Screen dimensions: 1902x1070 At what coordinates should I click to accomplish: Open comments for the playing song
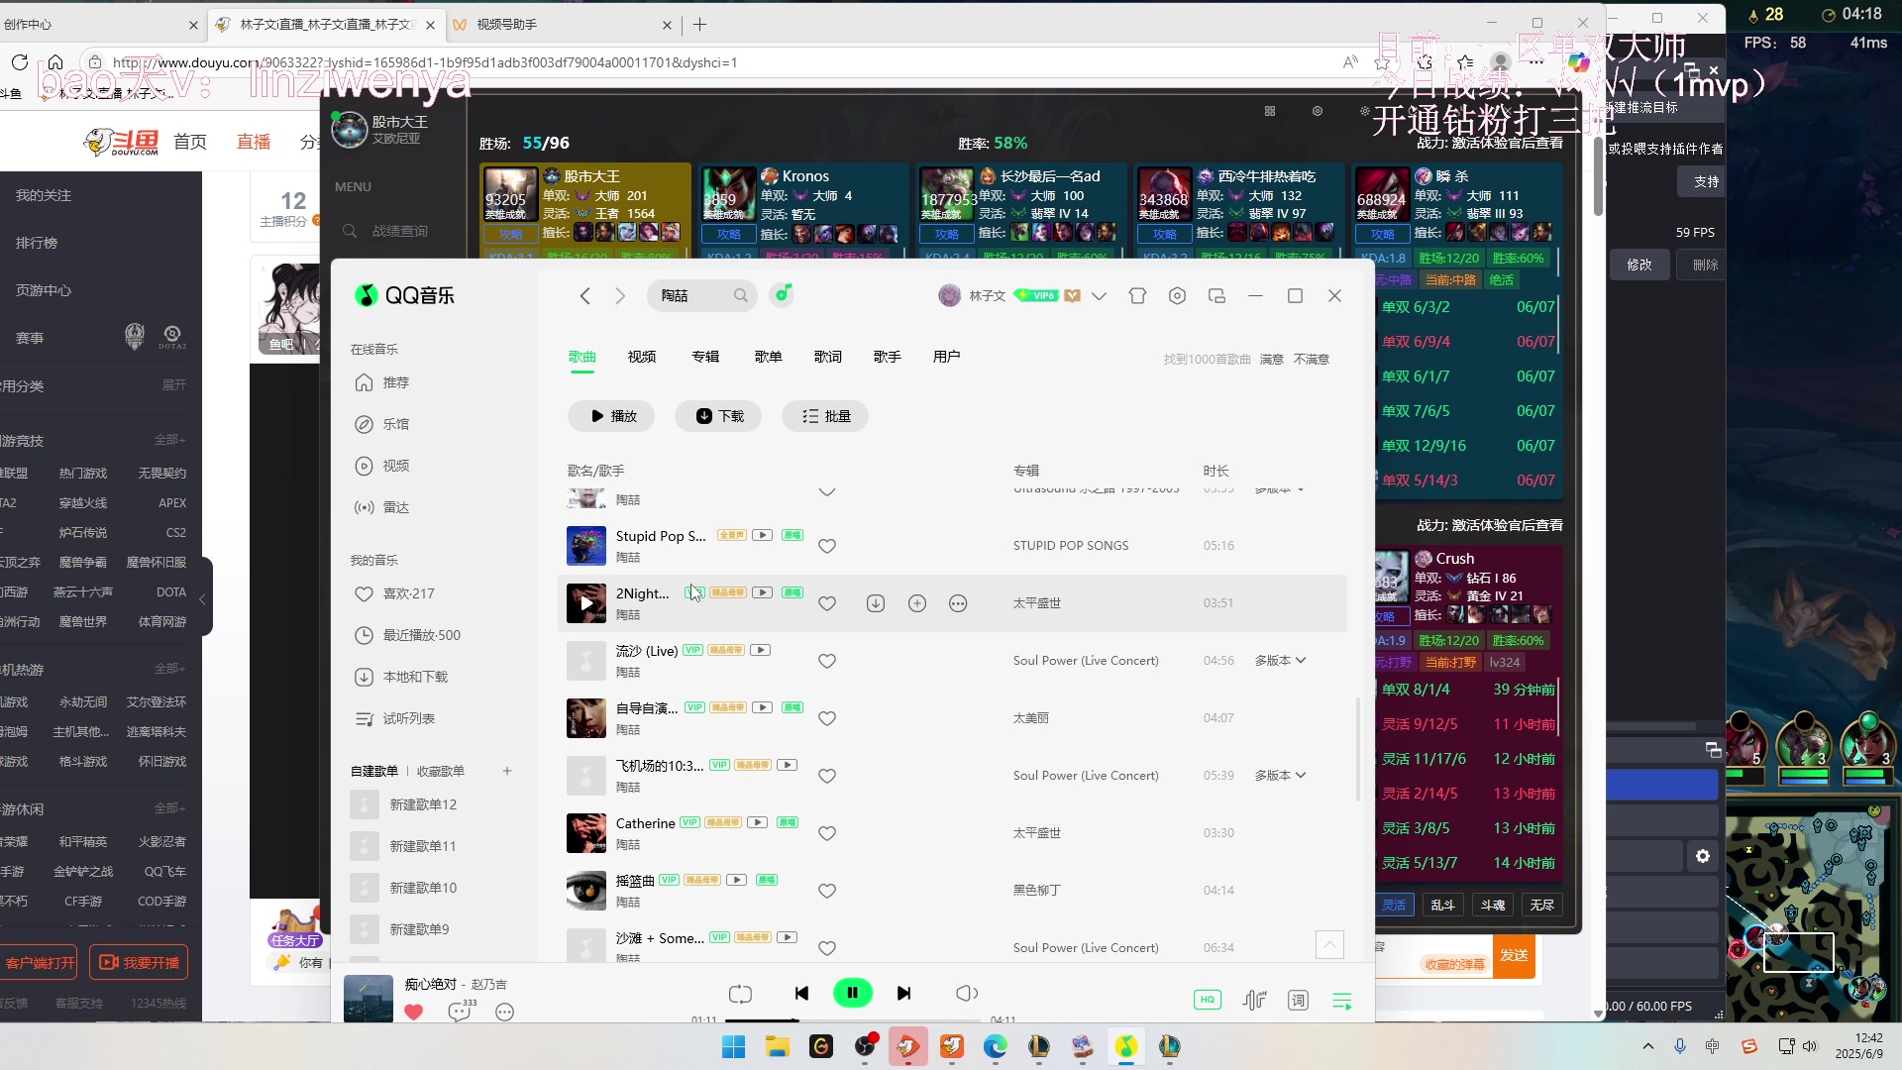coord(459,1012)
